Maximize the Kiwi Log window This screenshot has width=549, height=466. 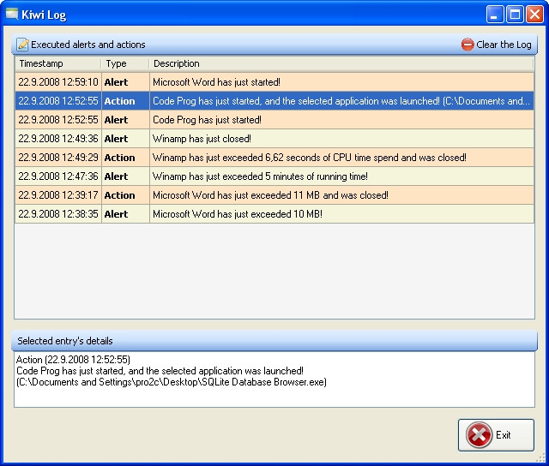515,15
